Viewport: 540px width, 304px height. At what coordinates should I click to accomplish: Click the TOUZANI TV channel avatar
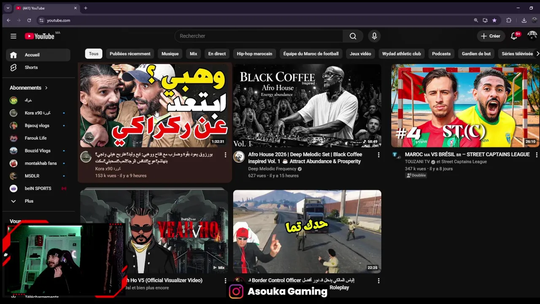pyautogui.click(x=395, y=155)
